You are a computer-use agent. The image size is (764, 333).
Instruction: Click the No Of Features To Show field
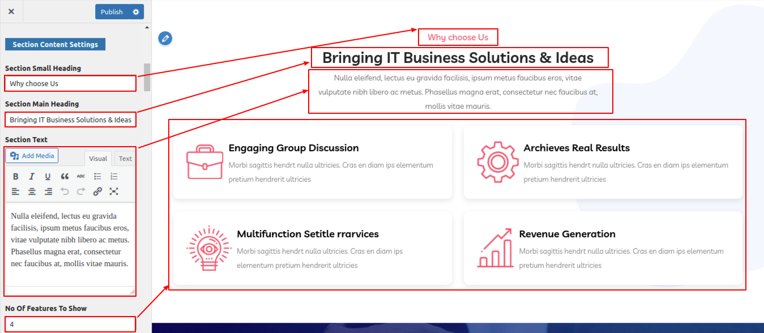point(70,325)
